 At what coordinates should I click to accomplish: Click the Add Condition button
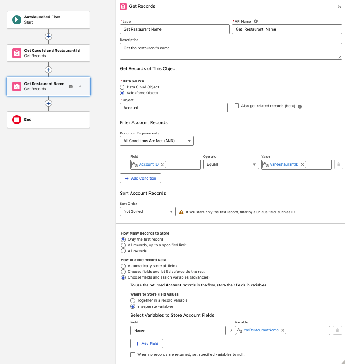click(141, 178)
